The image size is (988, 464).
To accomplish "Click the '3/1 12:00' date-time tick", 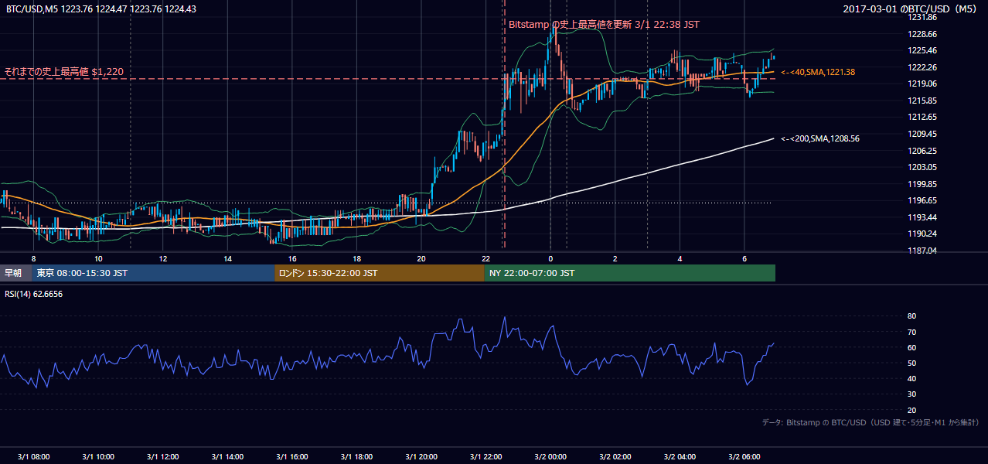I will [x=162, y=457].
